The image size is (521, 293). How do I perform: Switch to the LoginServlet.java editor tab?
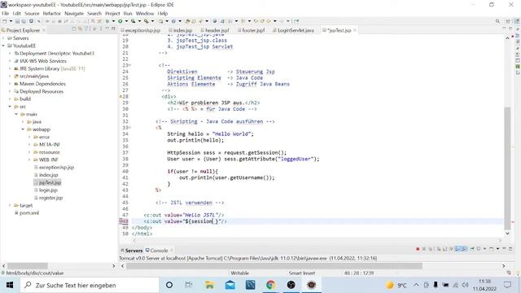(293, 30)
